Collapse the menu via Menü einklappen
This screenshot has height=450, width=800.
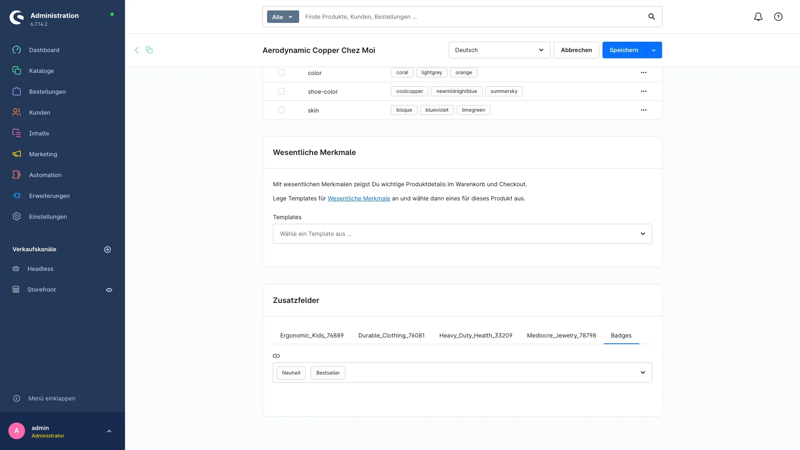(44, 398)
